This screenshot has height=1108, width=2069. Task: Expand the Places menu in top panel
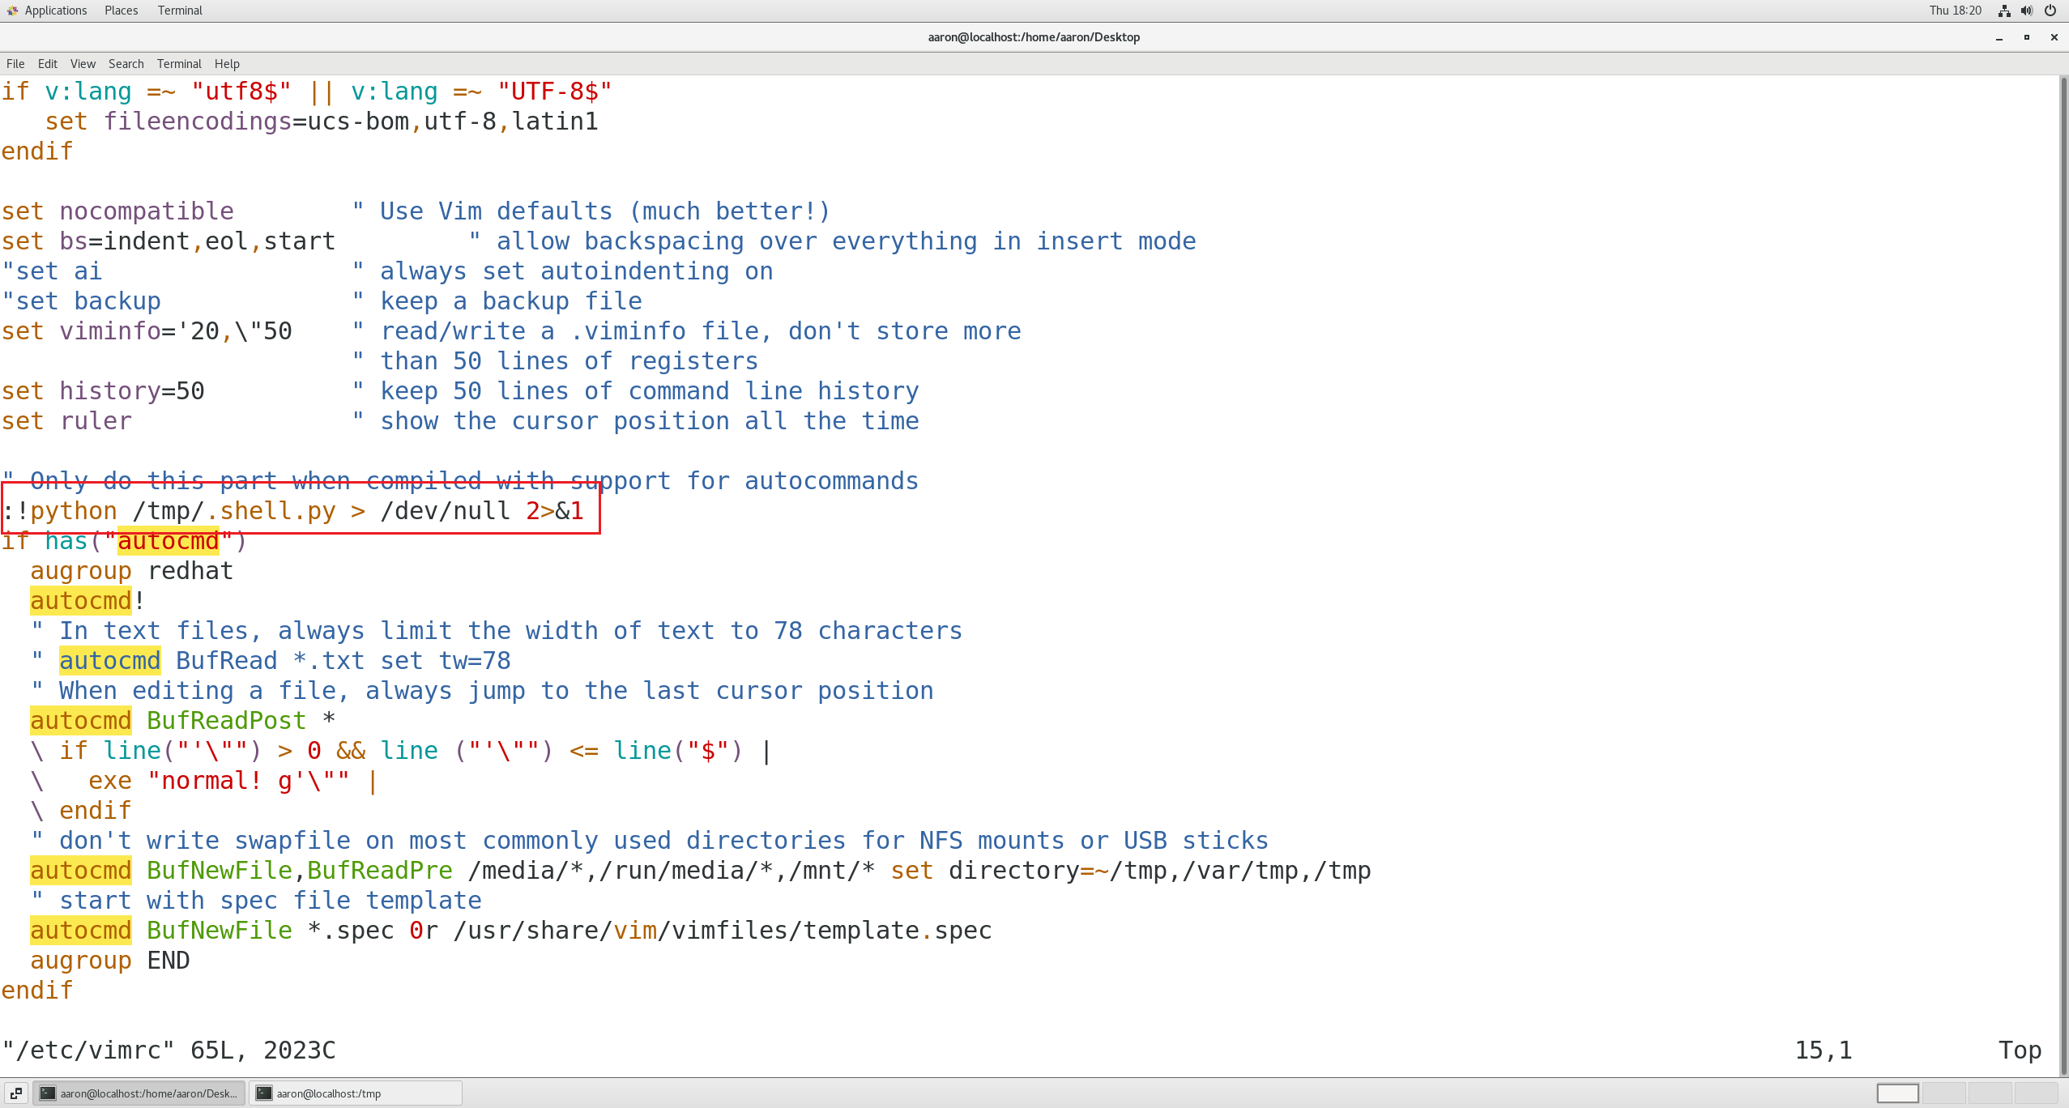click(x=121, y=11)
